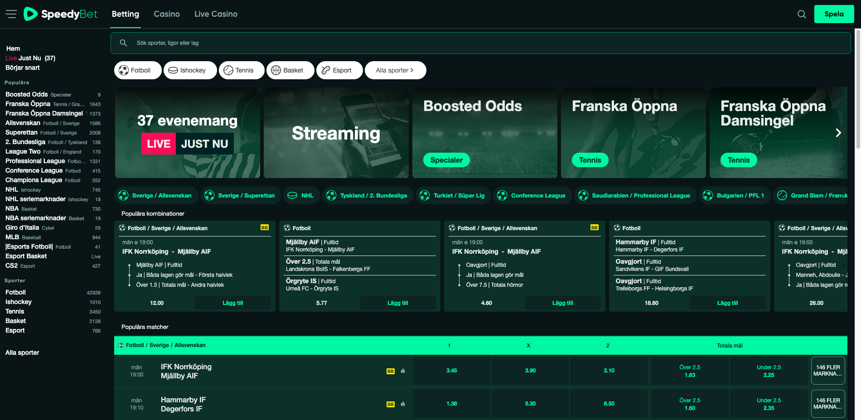
Task: Pick odds 3.45 for IFK Norrköping win
Action: (451, 371)
